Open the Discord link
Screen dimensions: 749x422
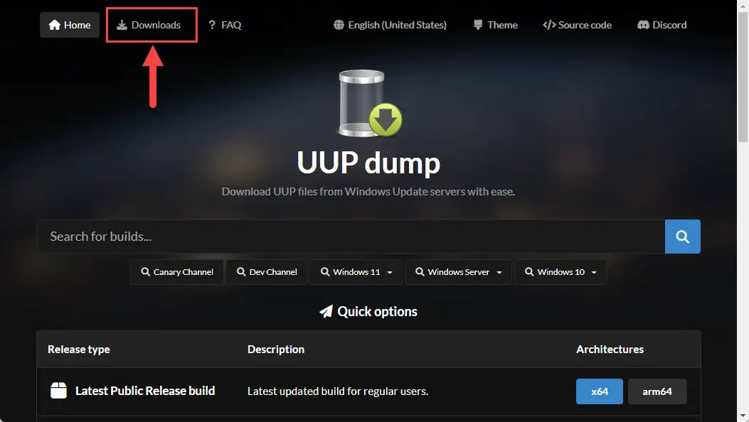[662, 25]
